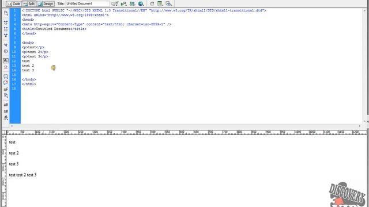369x207 pixels.
Task: Expand All collapsed code
Action: 6,36
